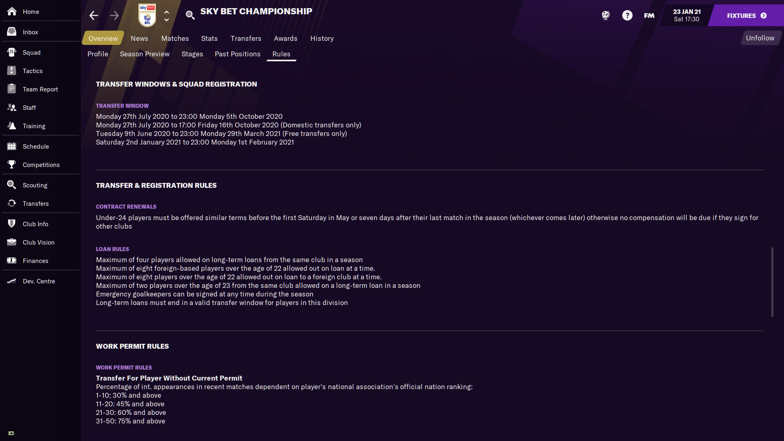
Task: Open the search magnifier icon
Action: pyautogui.click(x=190, y=16)
